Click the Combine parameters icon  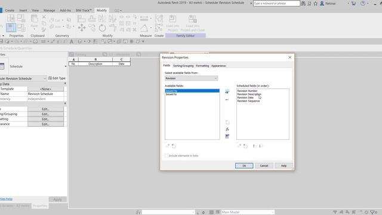pyautogui.click(x=227, y=137)
